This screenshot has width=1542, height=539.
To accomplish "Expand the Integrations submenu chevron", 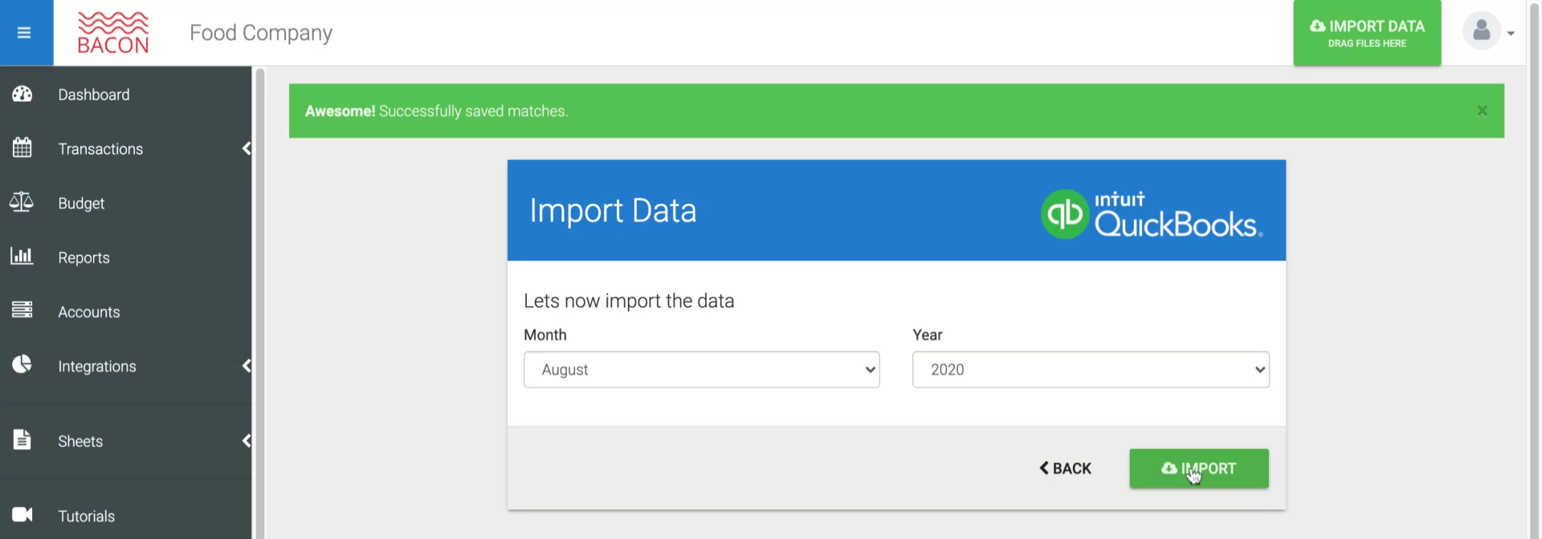I will click(x=247, y=366).
